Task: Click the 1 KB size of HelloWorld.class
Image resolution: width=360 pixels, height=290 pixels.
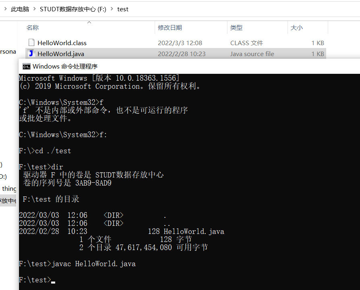Action: click(318, 43)
